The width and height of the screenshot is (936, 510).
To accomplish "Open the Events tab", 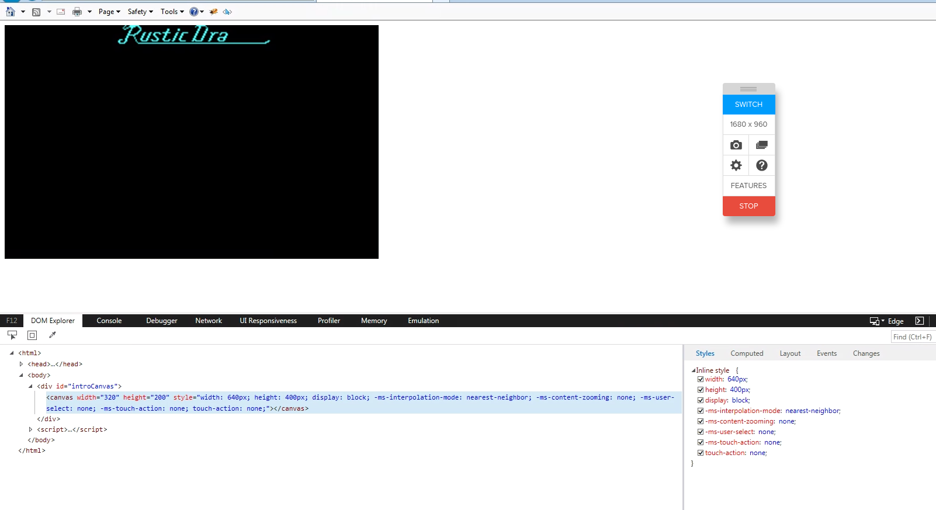I will point(827,353).
